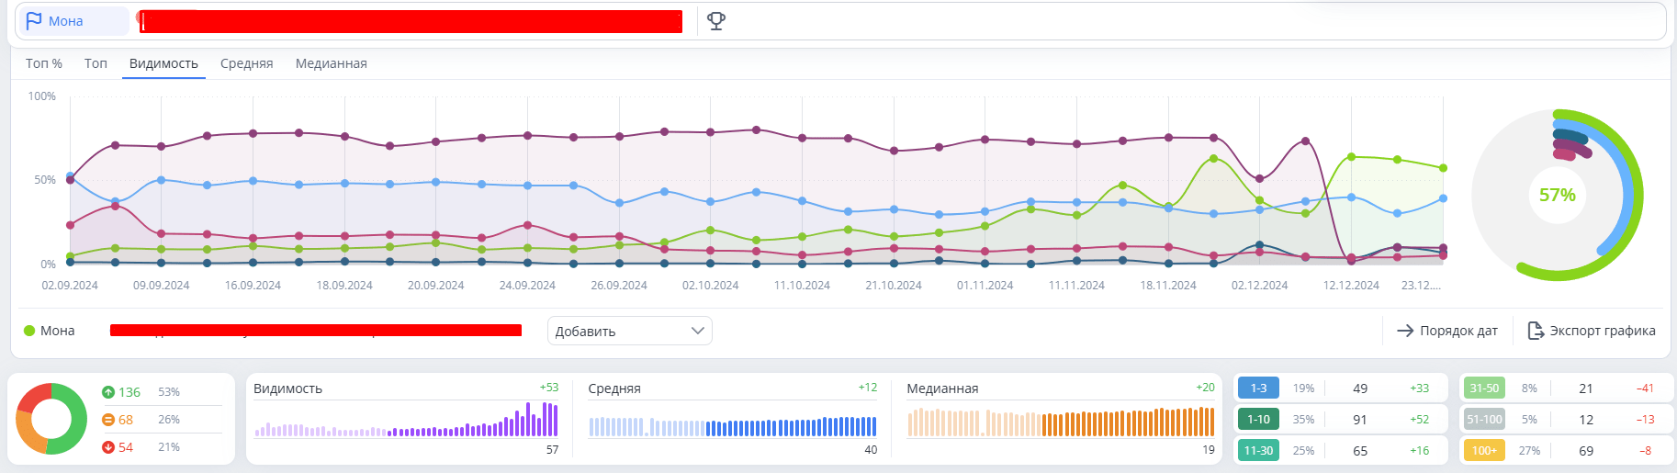Click the red down-arrow icon next to 54
Image resolution: width=1677 pixels, height=473 pixels.
coord(108,447)
